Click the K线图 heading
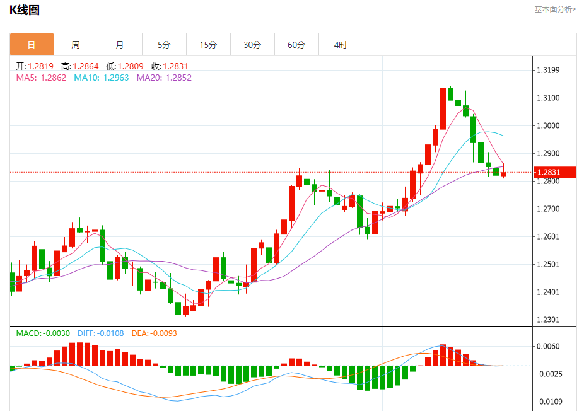Screen dimensions: 584x411 pyautogui.click(x=25, y=10)
